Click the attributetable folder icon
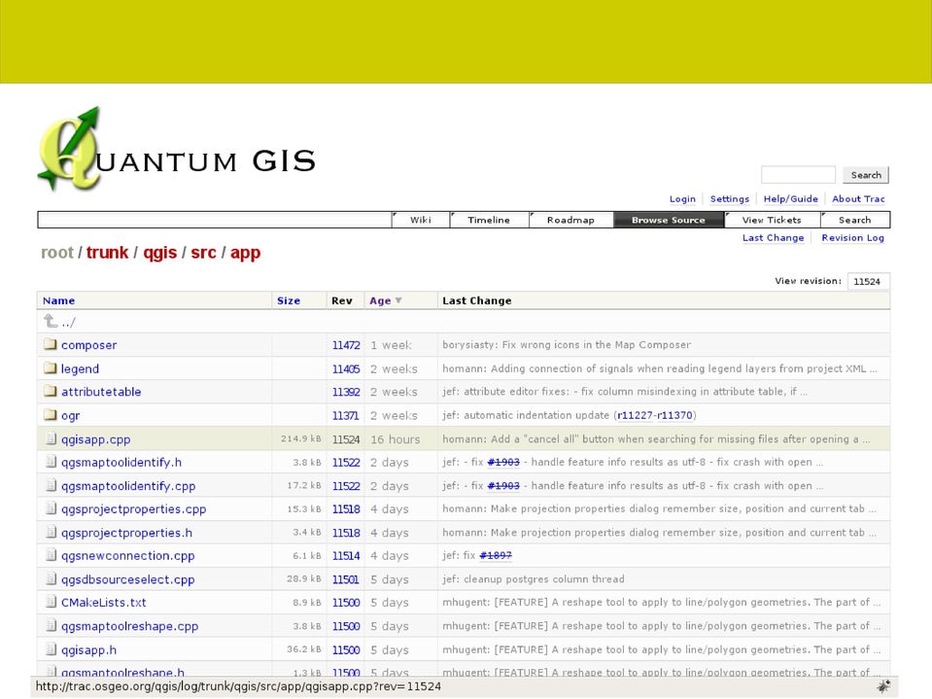The height and width of the screenshot is (699, 932). (x=51, y=391)
